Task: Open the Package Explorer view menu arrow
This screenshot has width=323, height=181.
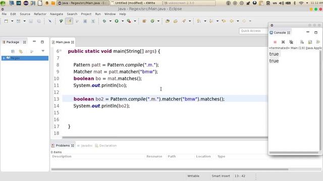Action: [x=43, y=51]
